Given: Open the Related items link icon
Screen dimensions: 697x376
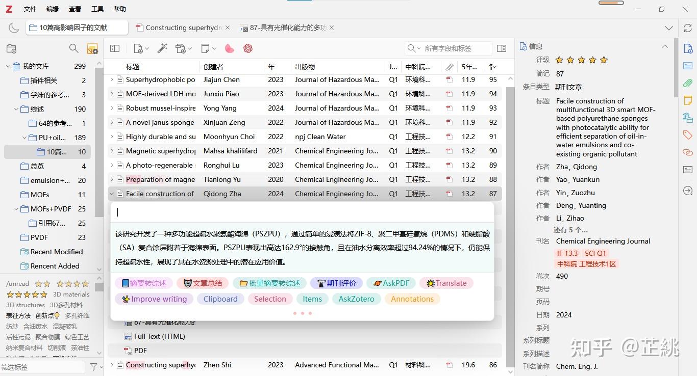Looking at the screenshot, I should [688, 152].
